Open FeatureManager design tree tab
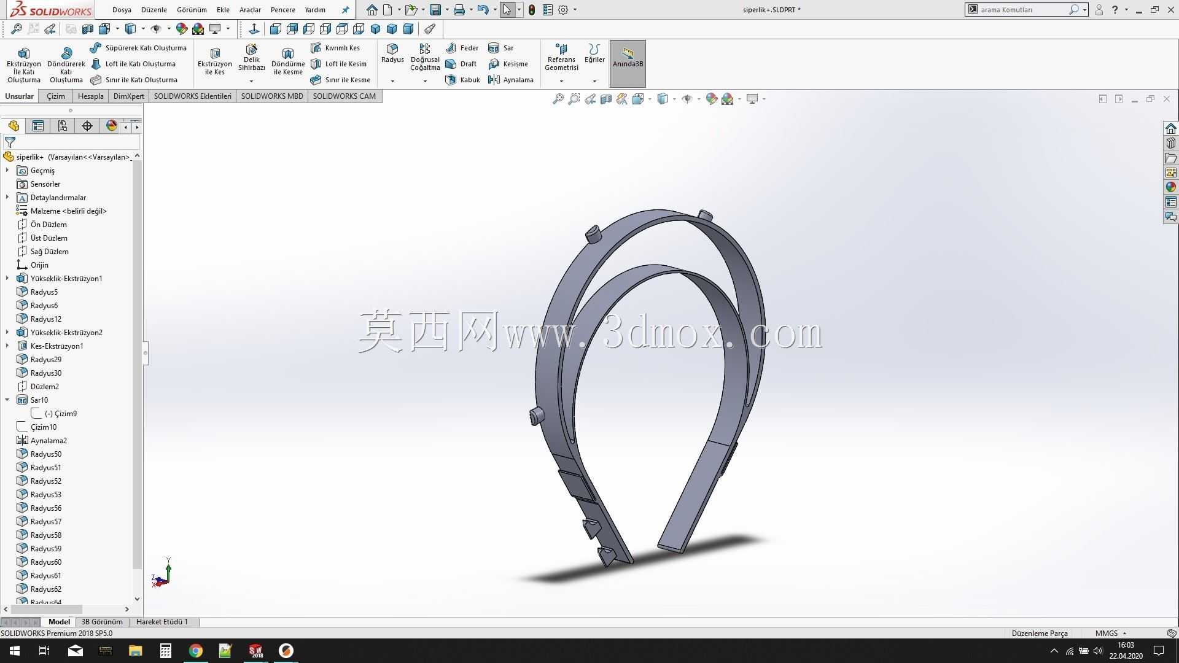1179x663 pixels. click(14, 126)
